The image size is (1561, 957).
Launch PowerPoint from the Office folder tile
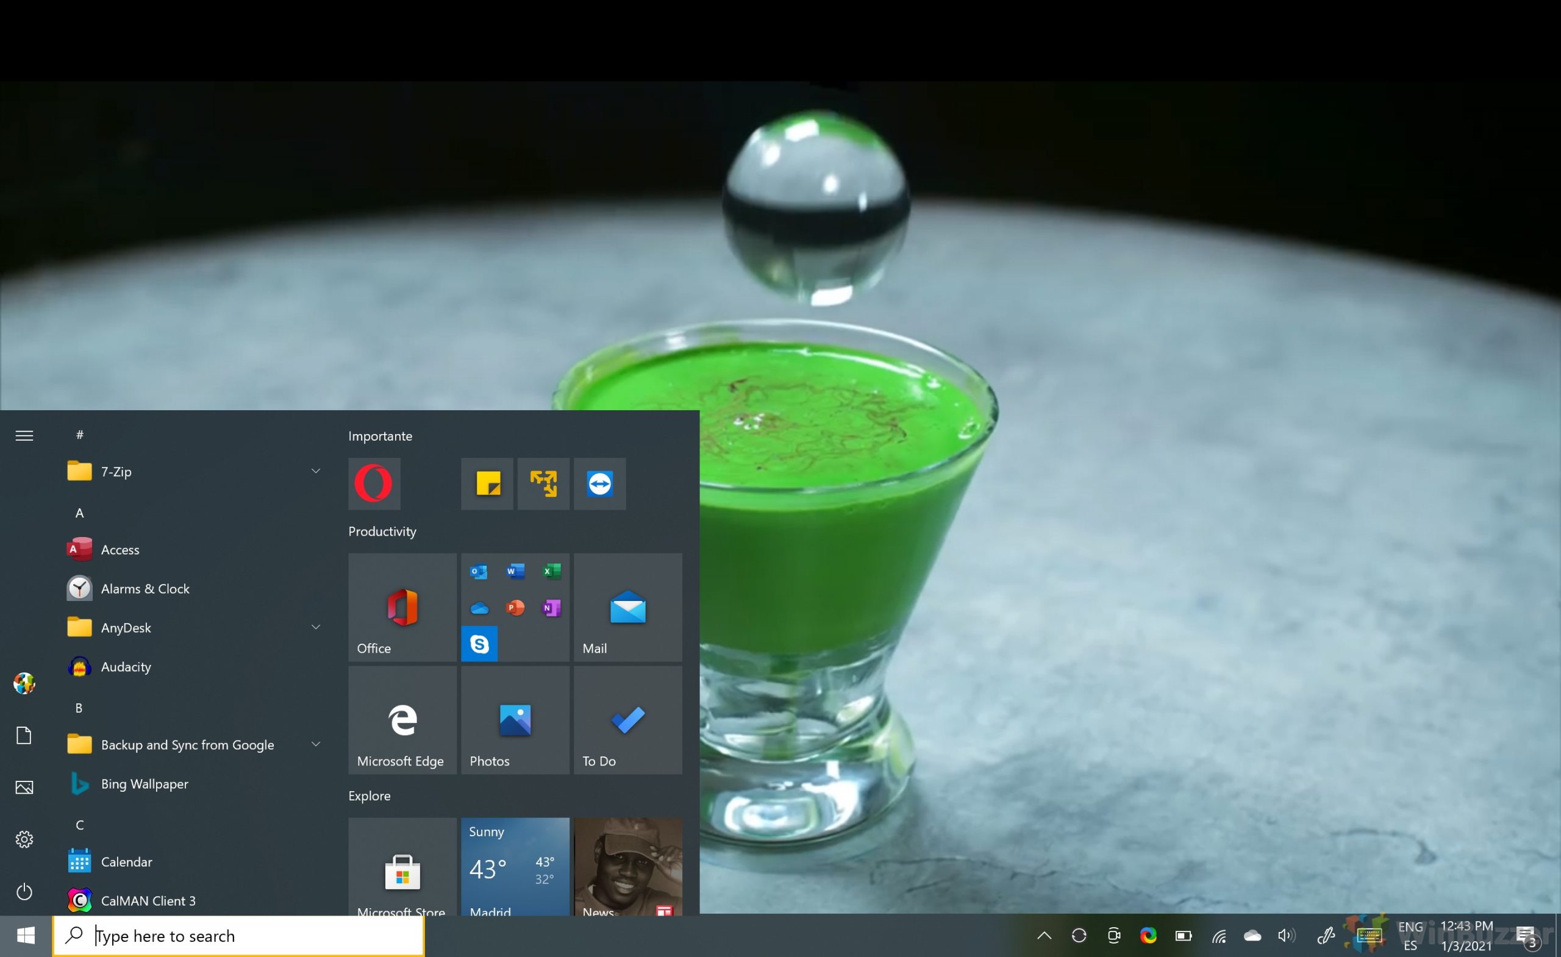pos(515,608)
